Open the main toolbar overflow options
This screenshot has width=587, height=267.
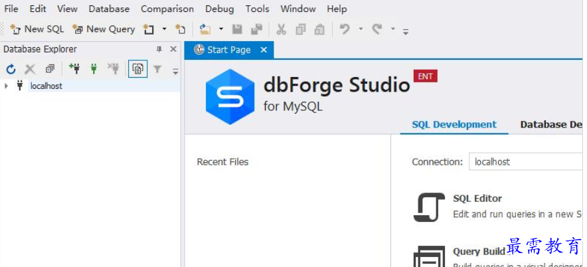406,32
